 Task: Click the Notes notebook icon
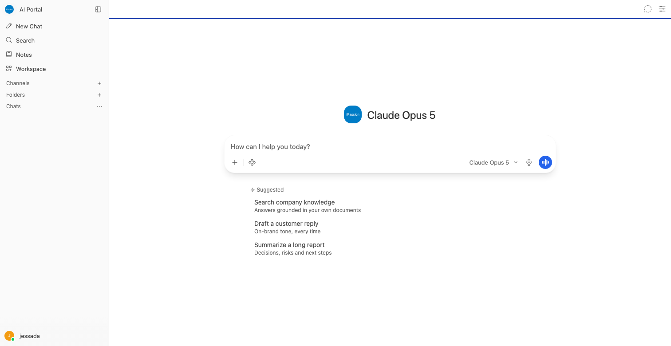9,55
